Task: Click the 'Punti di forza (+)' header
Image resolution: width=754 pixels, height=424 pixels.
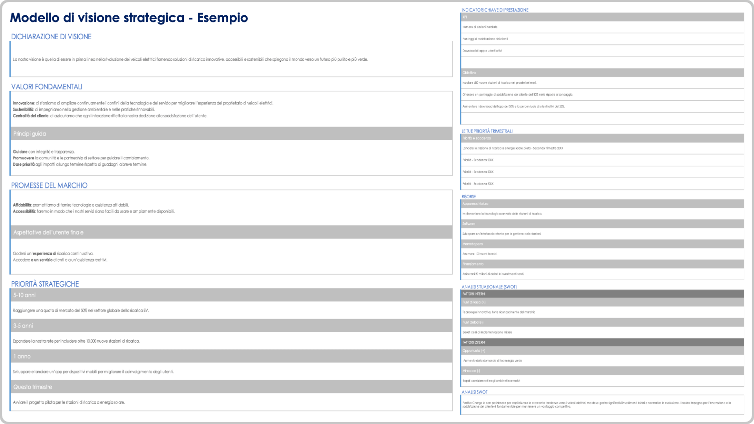Action: [x=602, y=302]
